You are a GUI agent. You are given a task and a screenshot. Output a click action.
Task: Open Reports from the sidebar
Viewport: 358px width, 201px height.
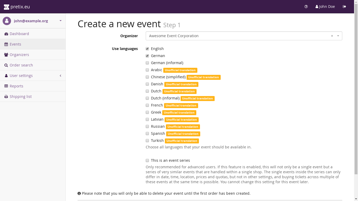16,86
